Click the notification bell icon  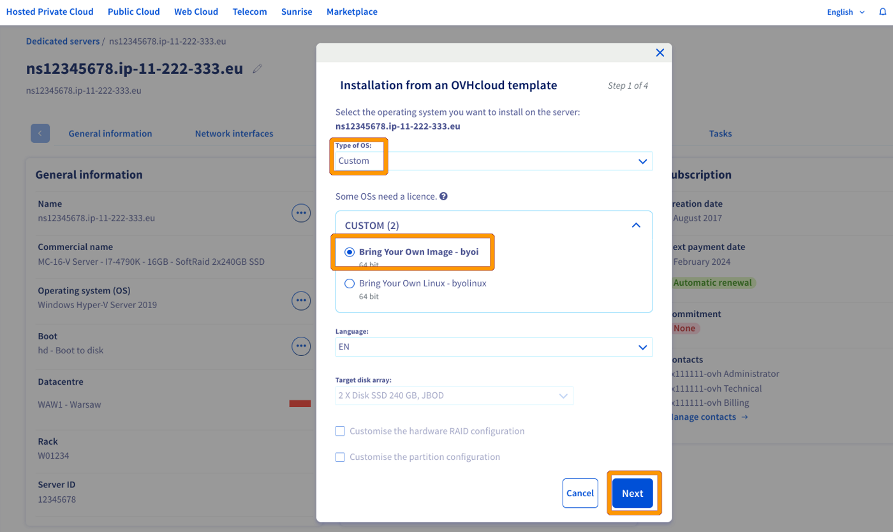882,11
